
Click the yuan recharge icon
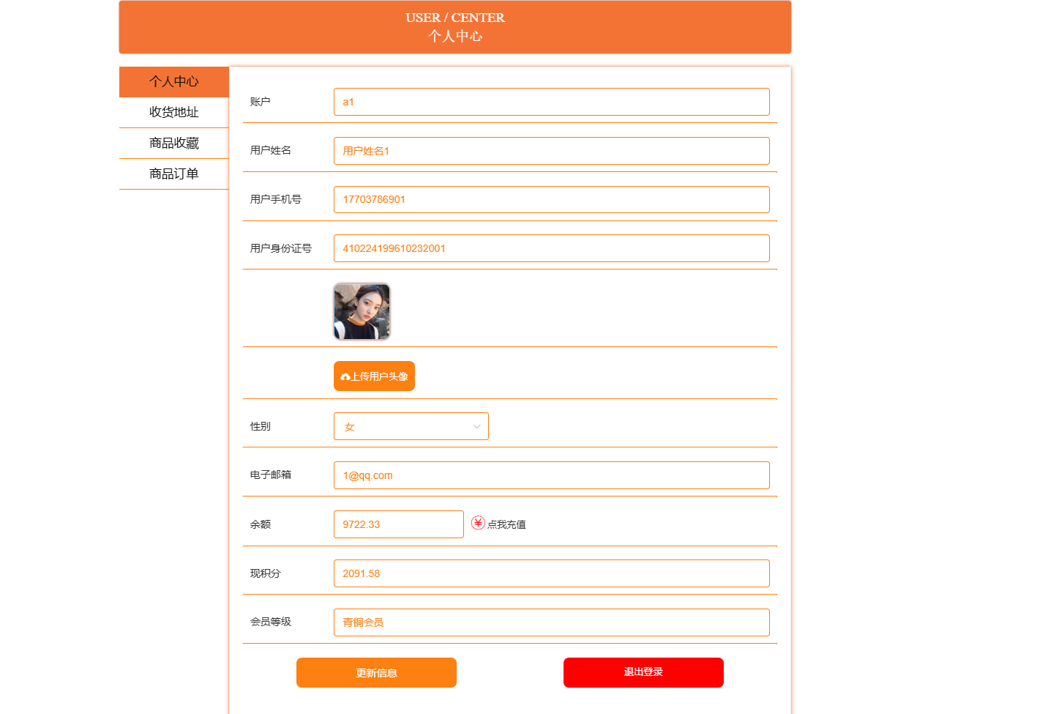[478, 523]
